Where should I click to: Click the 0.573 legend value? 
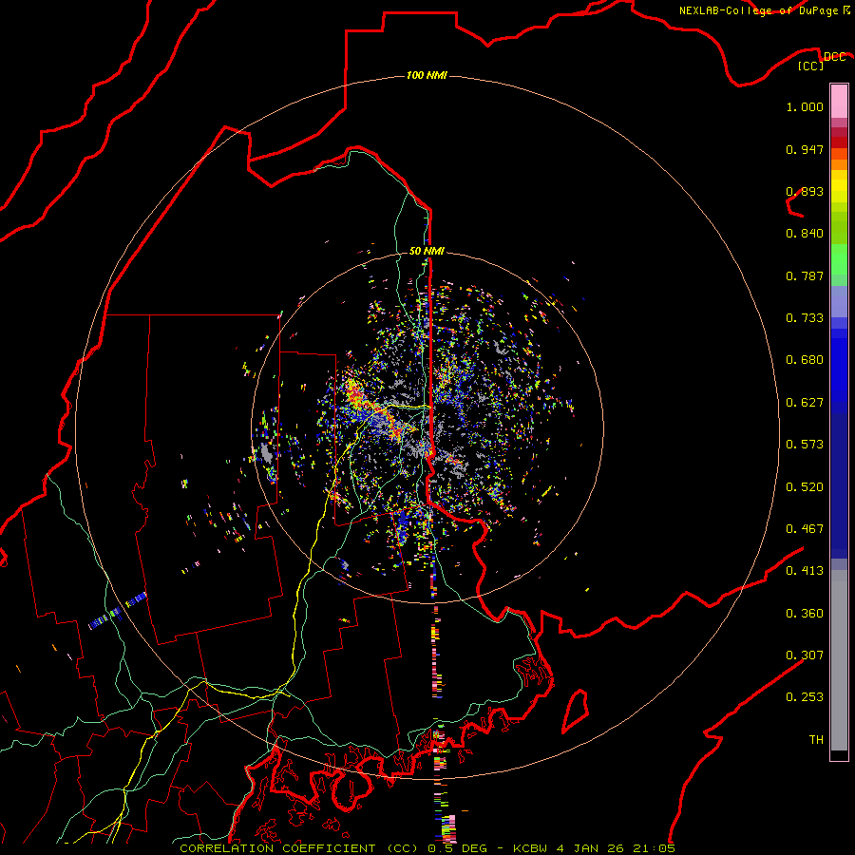tap(805, 445)
